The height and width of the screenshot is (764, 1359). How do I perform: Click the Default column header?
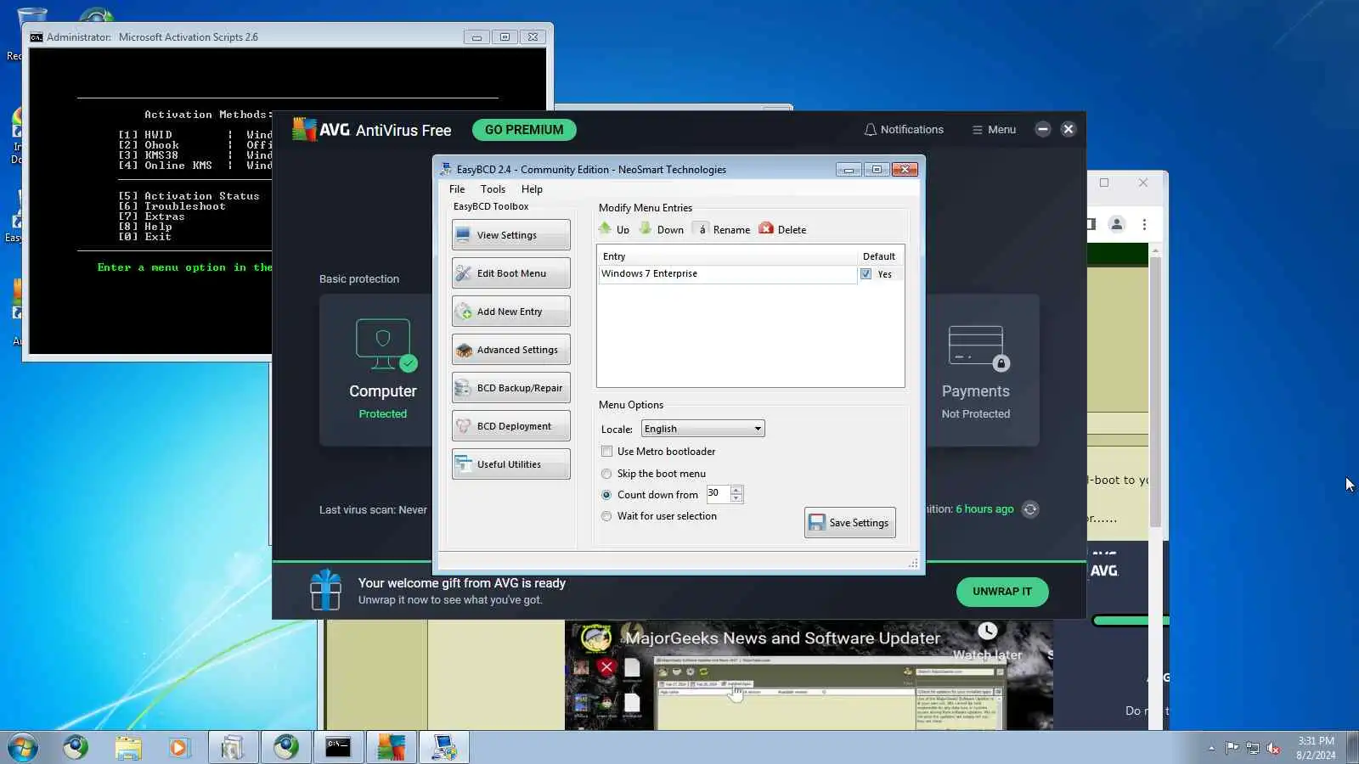pos(879,256)
